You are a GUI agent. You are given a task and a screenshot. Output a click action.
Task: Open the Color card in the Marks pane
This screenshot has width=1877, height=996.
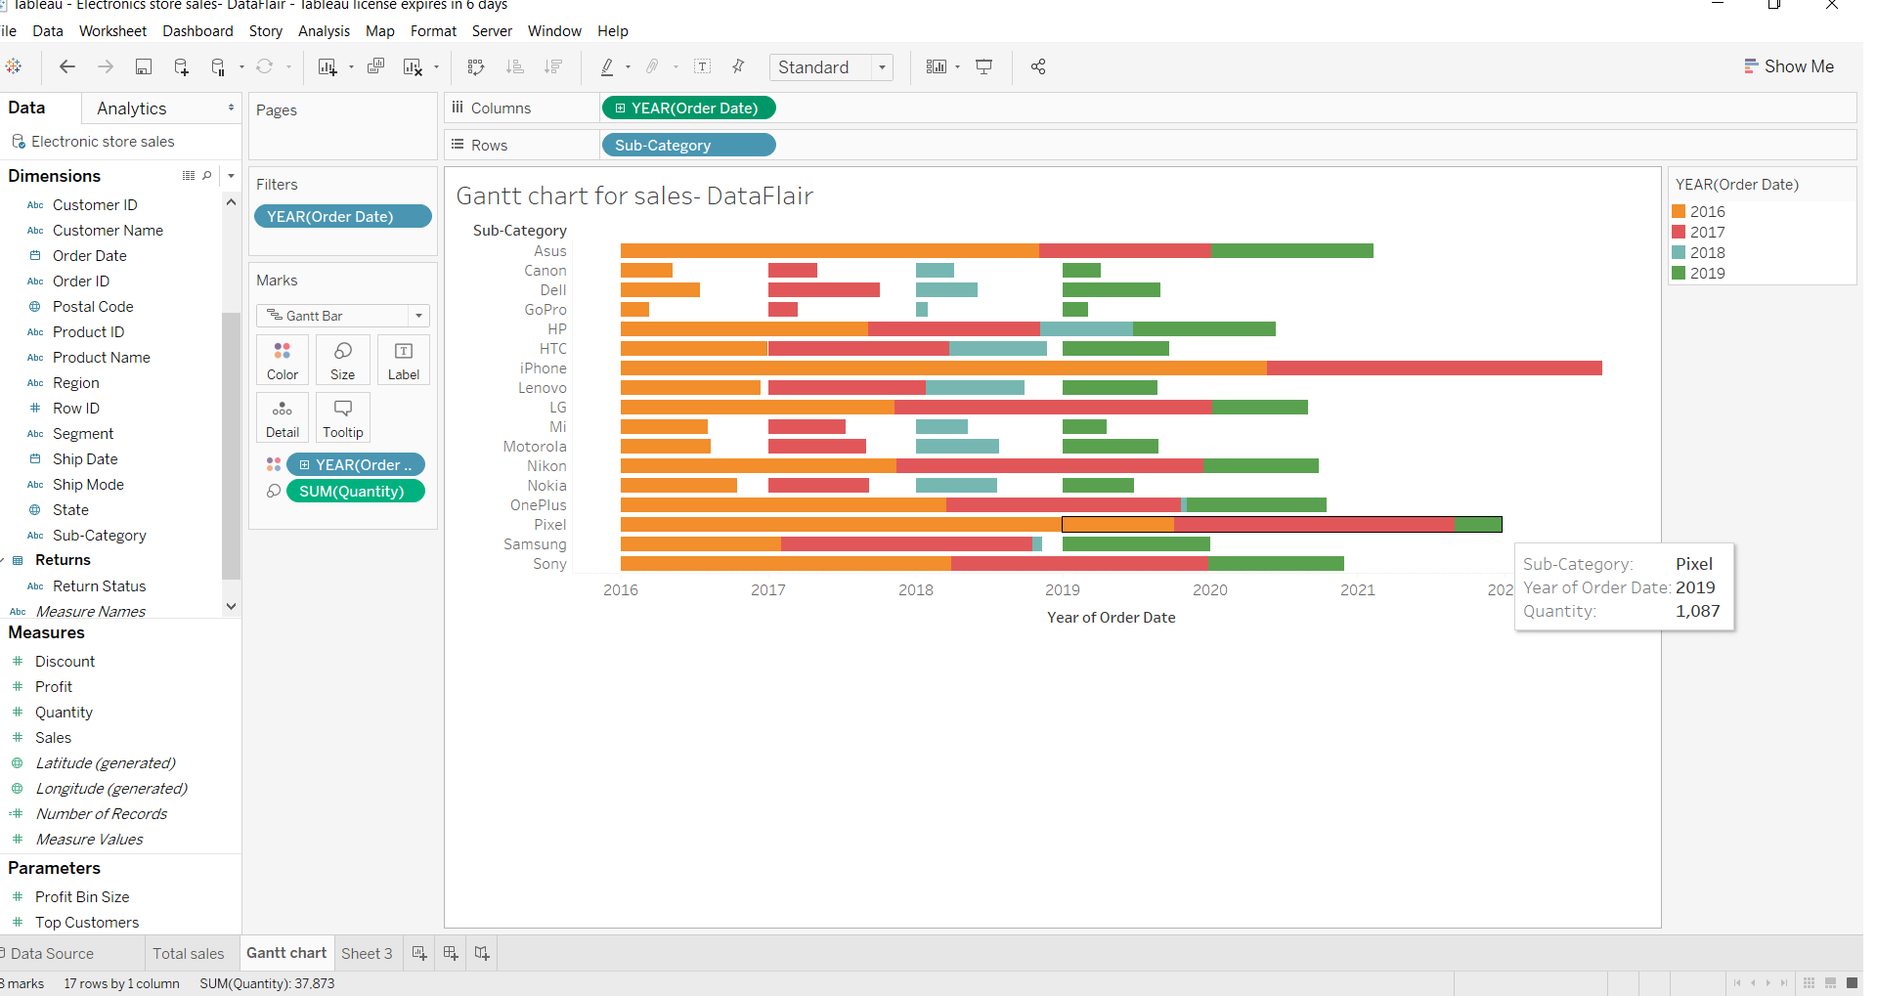pyautogui.click(x=282, y=359)
